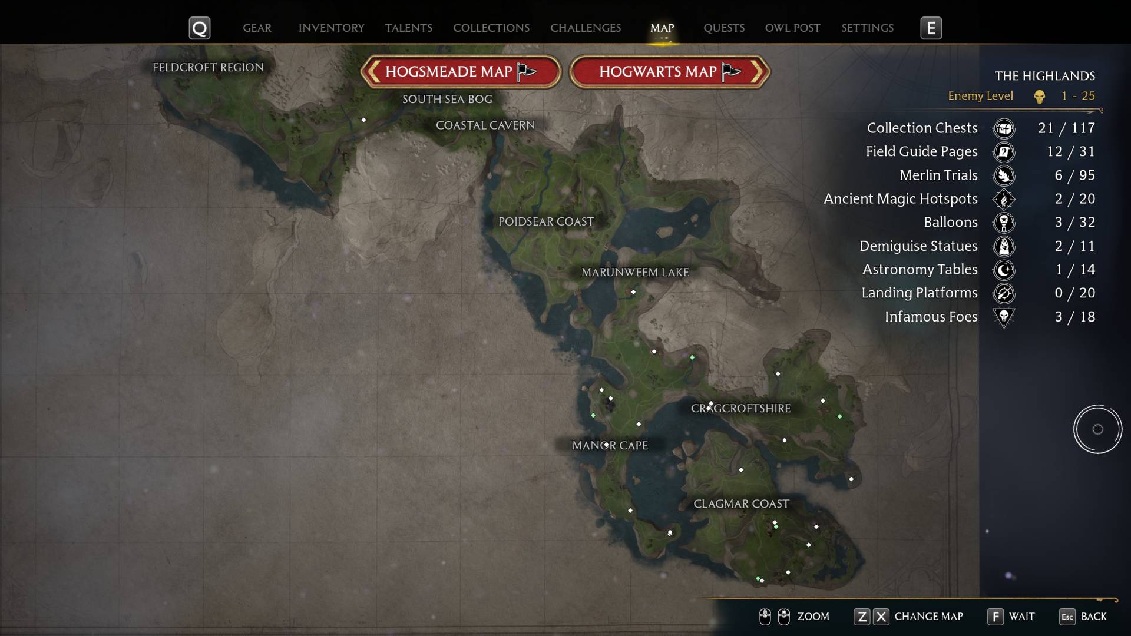Open the Collections tab
This screenshot has width=1131, height=636.
pyautogui.click(x=491, y=28)
